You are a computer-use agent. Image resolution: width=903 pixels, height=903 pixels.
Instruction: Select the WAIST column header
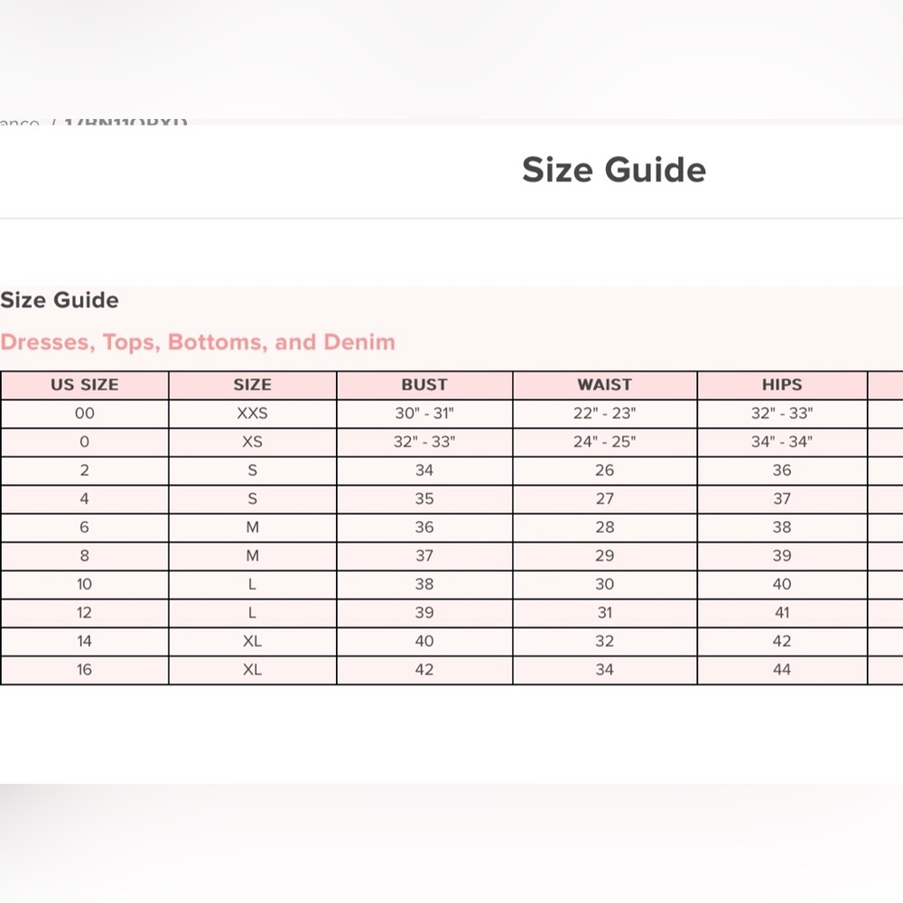[x=604, y=385]
